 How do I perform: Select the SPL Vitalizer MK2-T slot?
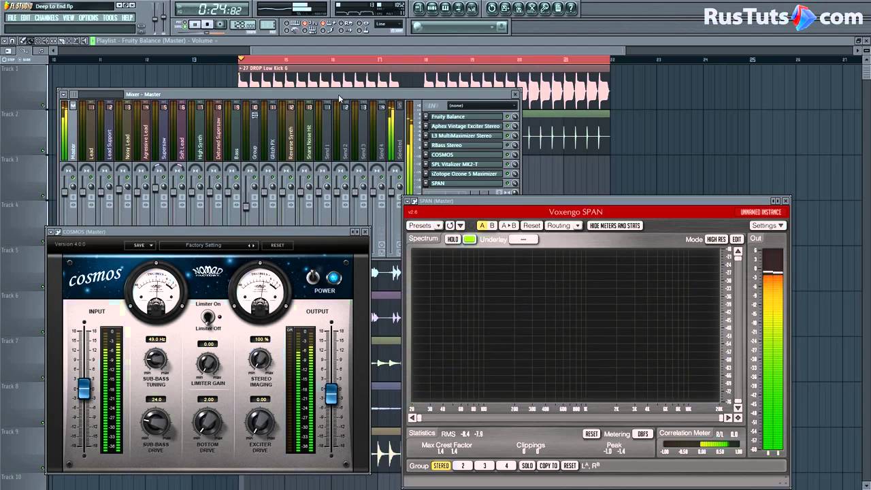[466, 164]
